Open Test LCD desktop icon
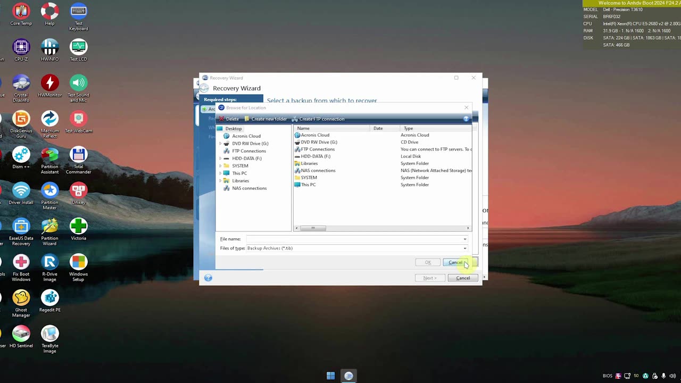Viewport: 681px width, 383px height. pos(78,50)
